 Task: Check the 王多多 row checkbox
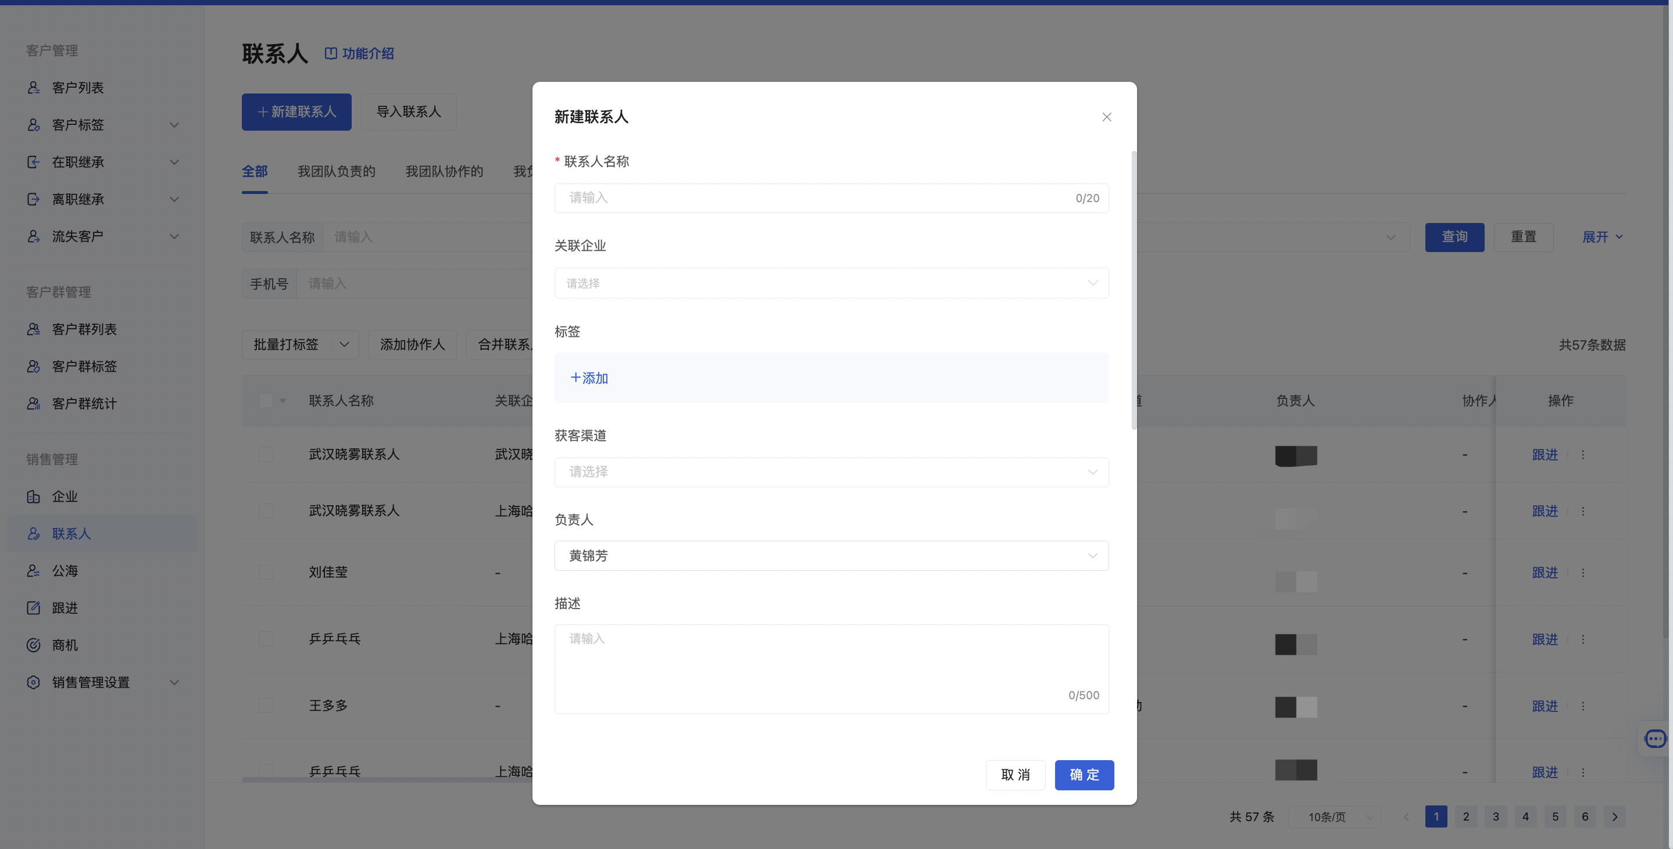[x=266, y=705]
